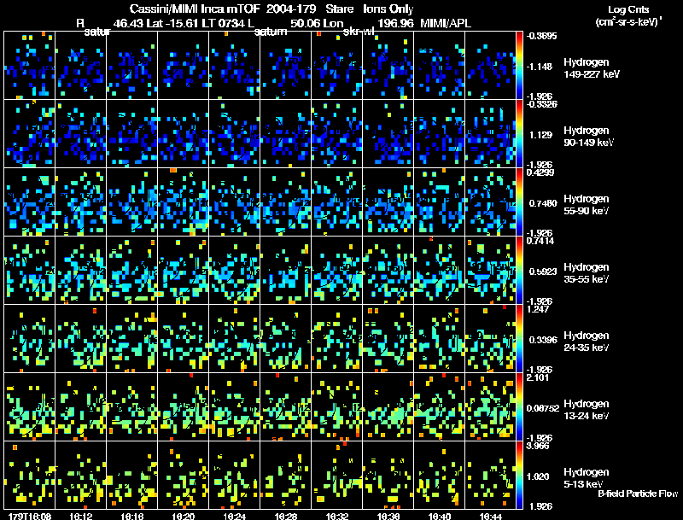Click the (cm²-sr-s-keV) units label

(628, 21)
